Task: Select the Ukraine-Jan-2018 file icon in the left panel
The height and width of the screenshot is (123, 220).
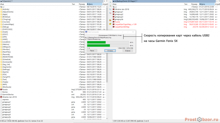Action: click(x=1, y=97)
